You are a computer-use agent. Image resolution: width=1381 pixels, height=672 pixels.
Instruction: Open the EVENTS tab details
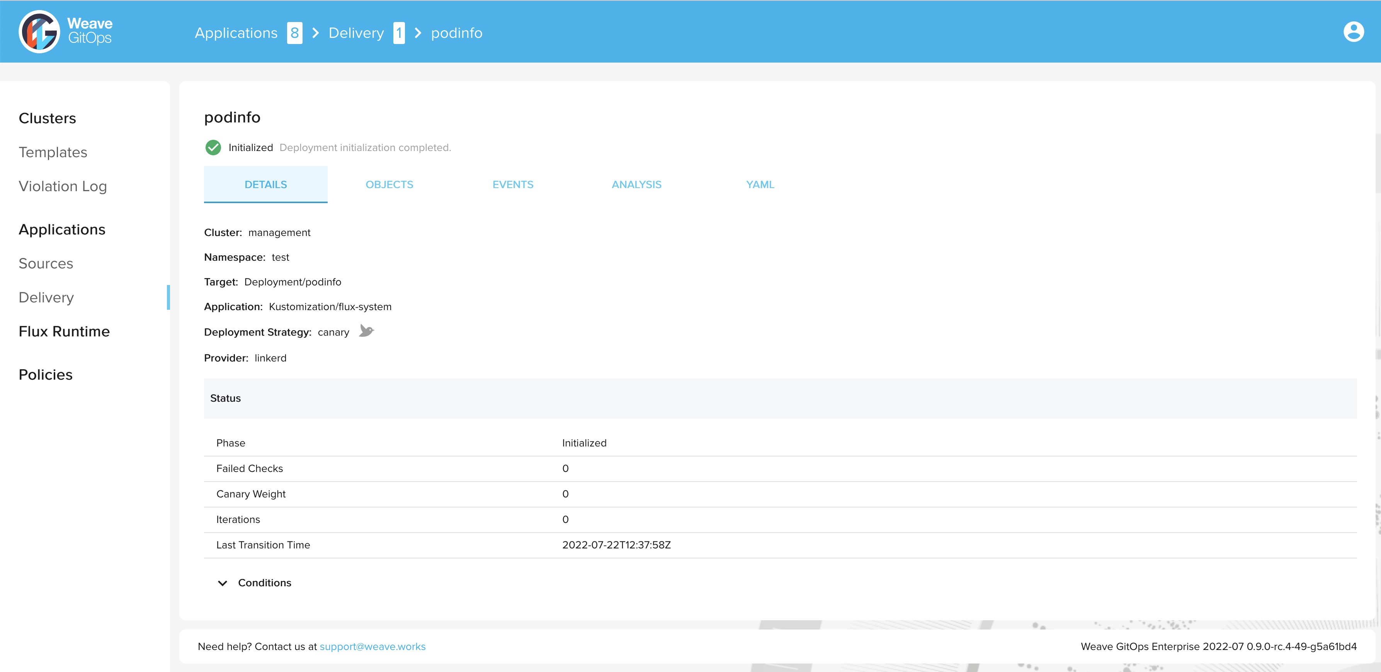point(514,184)
